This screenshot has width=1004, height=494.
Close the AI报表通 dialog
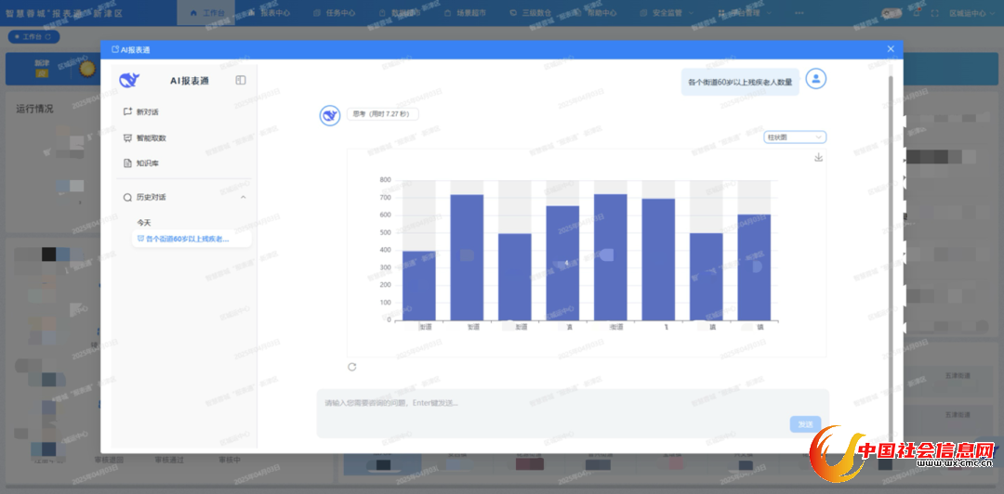(x=890, y=49)
